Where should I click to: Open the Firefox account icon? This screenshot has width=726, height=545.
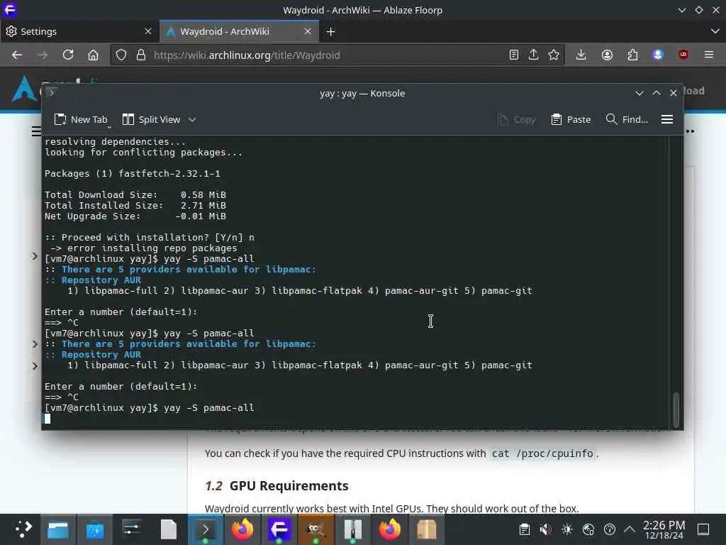[607, 55]
